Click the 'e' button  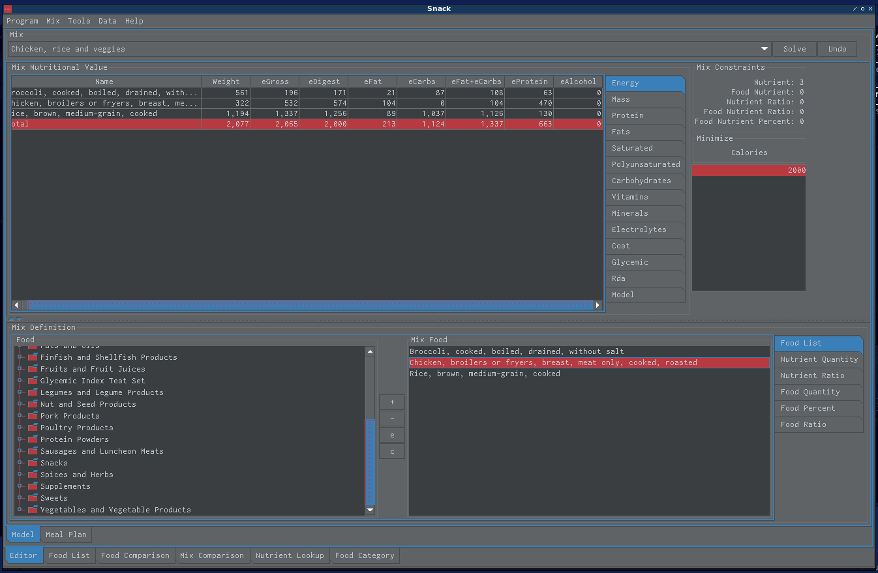click(392, 435)
